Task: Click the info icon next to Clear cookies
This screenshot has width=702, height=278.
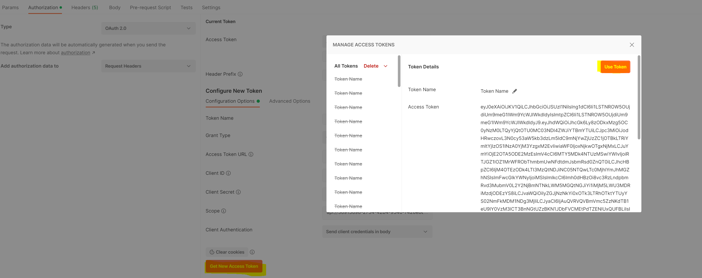Action: (x=252, y=252)
